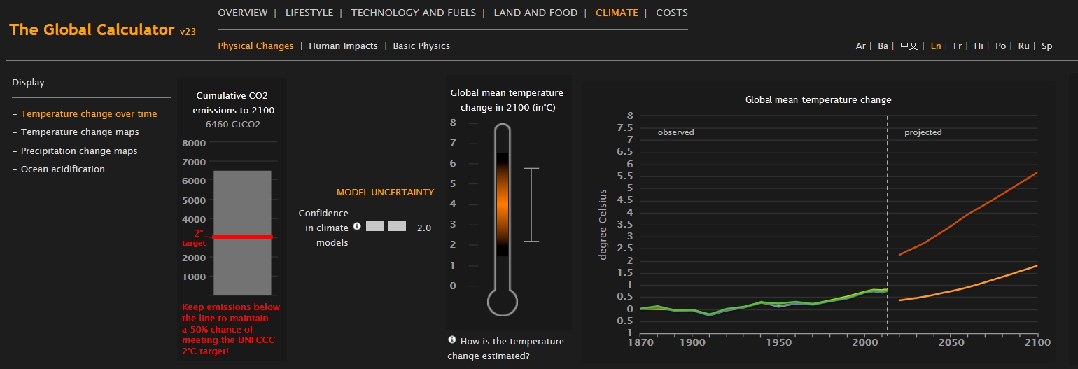Show Precipitation change maps display
Screen dimensions: 1078x369
79,151
